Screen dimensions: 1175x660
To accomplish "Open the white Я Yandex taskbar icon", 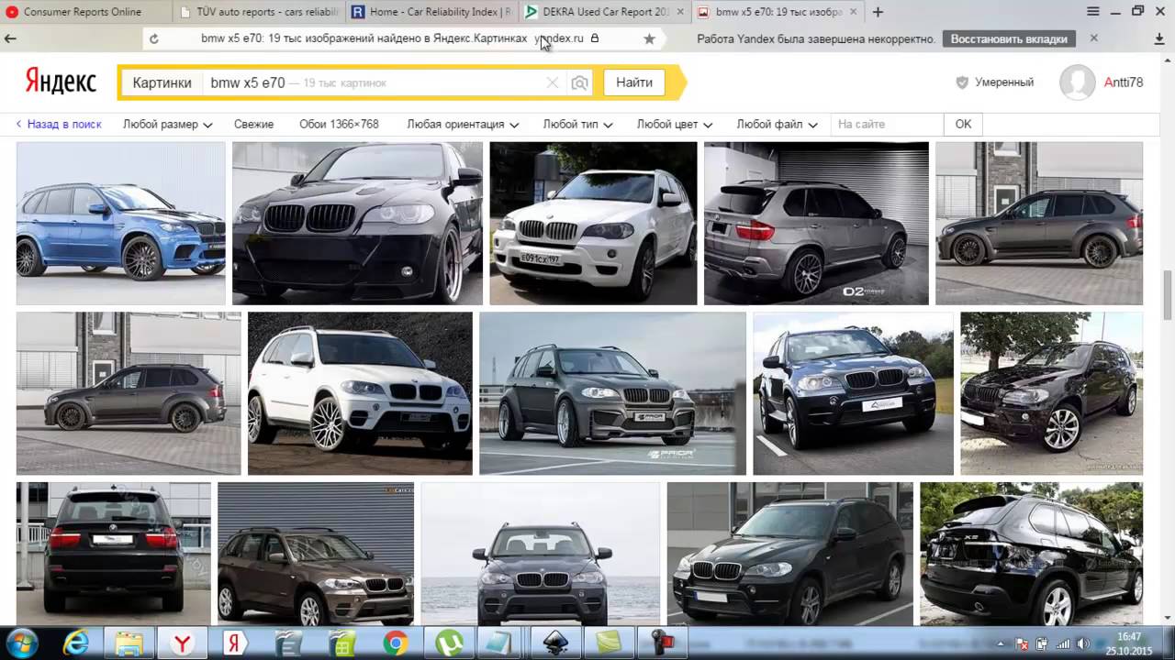I will point(235,643).
